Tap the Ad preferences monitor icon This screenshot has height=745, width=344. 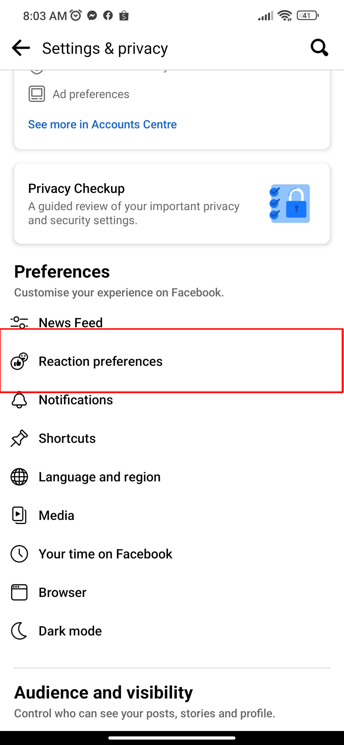(x=37, y=94)
